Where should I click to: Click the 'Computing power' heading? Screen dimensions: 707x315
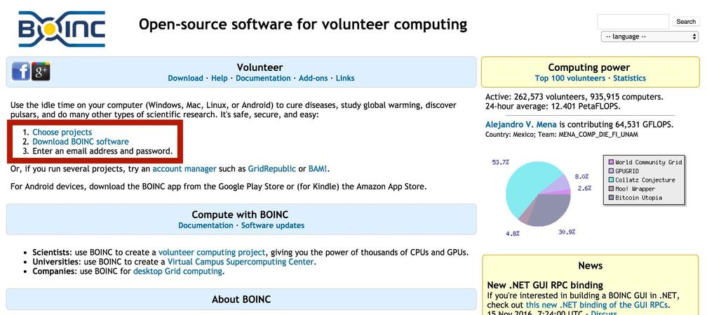tap(589, 67)
